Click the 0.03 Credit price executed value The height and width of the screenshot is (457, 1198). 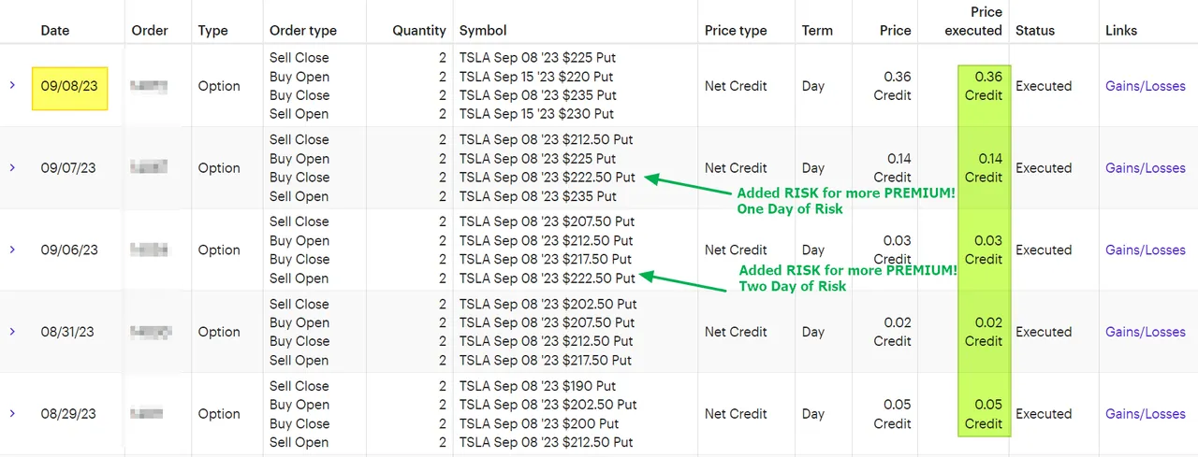(x=984, y=250)
